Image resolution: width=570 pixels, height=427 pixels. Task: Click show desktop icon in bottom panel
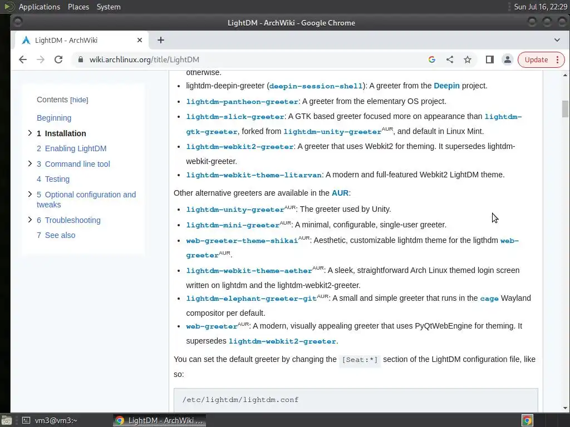(6, 420)
